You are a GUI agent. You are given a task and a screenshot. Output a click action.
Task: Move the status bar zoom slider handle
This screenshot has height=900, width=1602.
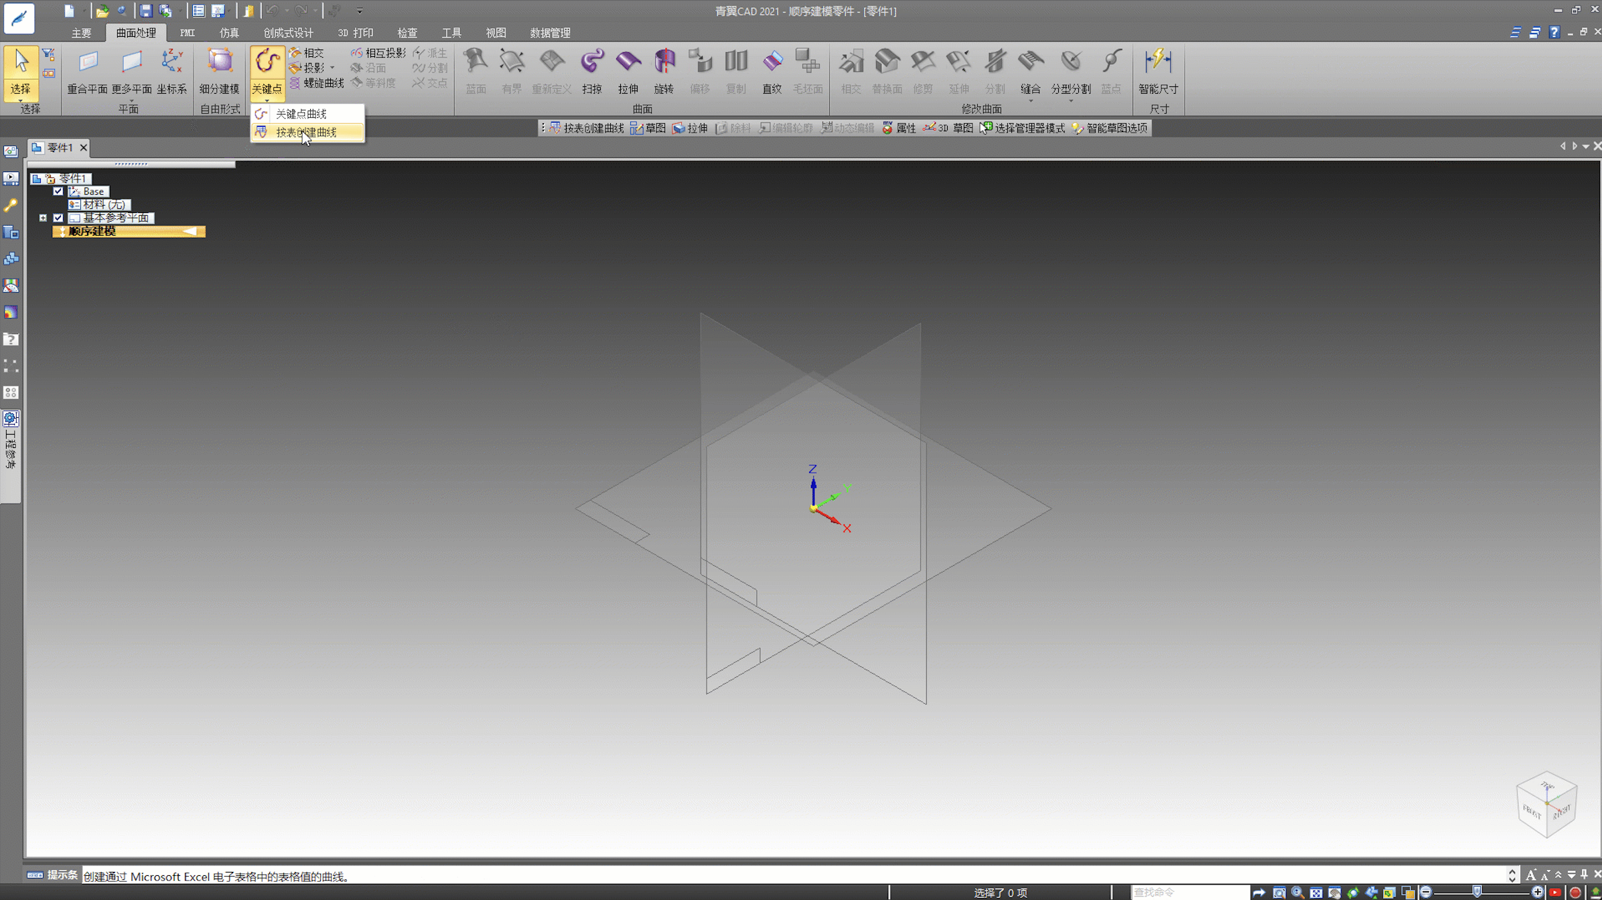tap(1477, 892)
